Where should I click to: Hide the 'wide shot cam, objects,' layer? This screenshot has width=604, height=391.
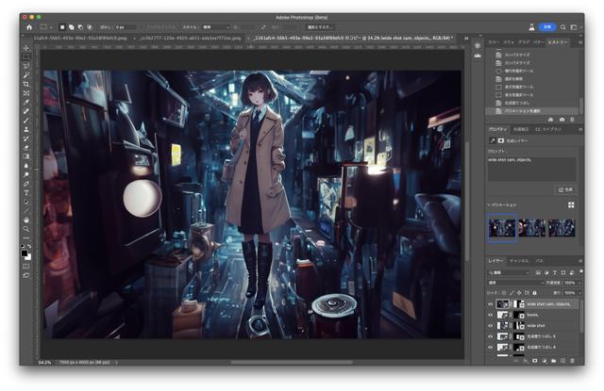point(491,304)
